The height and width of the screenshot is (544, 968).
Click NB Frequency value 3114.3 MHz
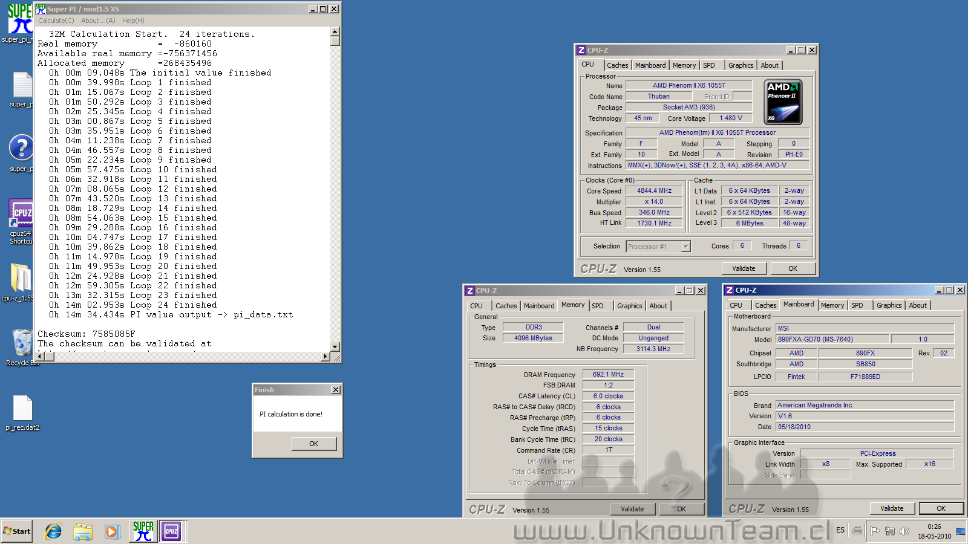pyautogui.click(x=653, y=349)
